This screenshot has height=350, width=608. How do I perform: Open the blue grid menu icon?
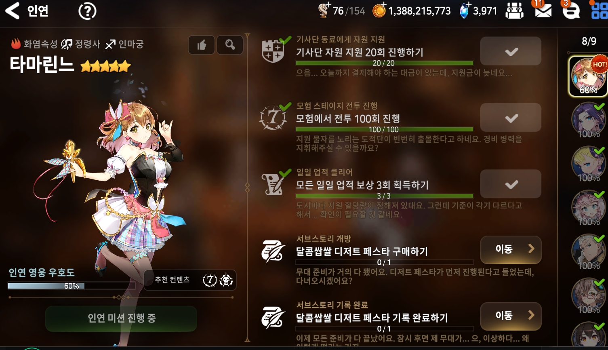coord(600,11)
